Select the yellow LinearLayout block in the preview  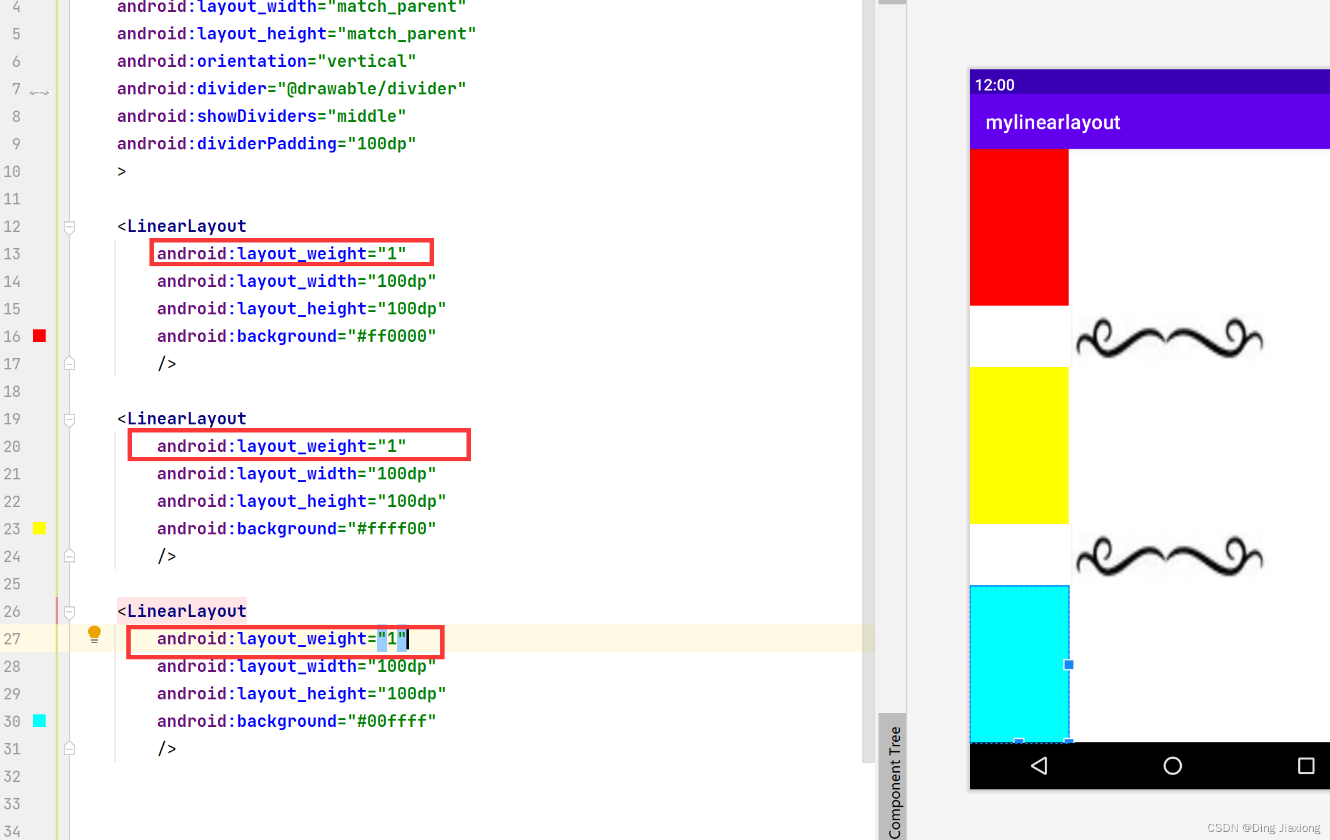coord(1019,445)
